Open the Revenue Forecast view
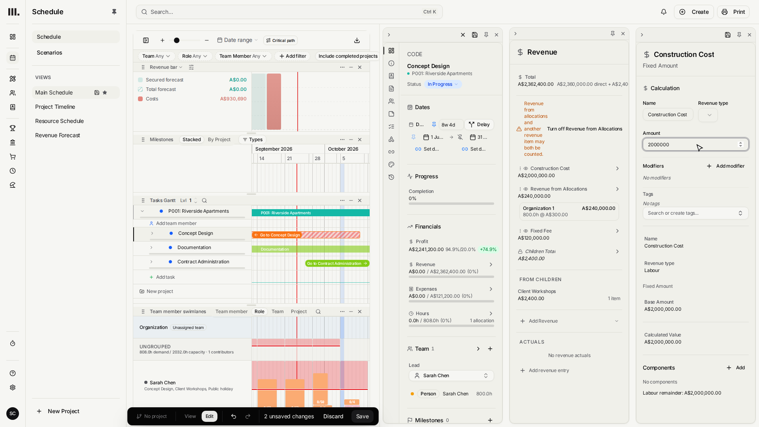This screenshot has width=759, height=427. (x=58, y=135)
